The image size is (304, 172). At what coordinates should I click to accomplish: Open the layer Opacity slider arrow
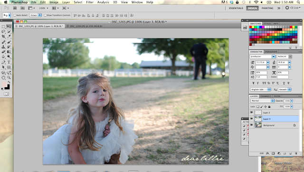pyautogui.click(x=292, y=101)
